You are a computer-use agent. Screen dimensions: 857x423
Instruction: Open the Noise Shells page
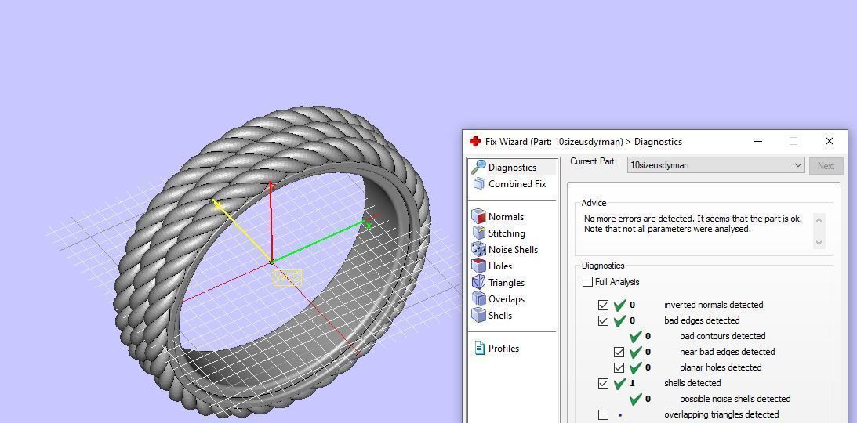513,249
